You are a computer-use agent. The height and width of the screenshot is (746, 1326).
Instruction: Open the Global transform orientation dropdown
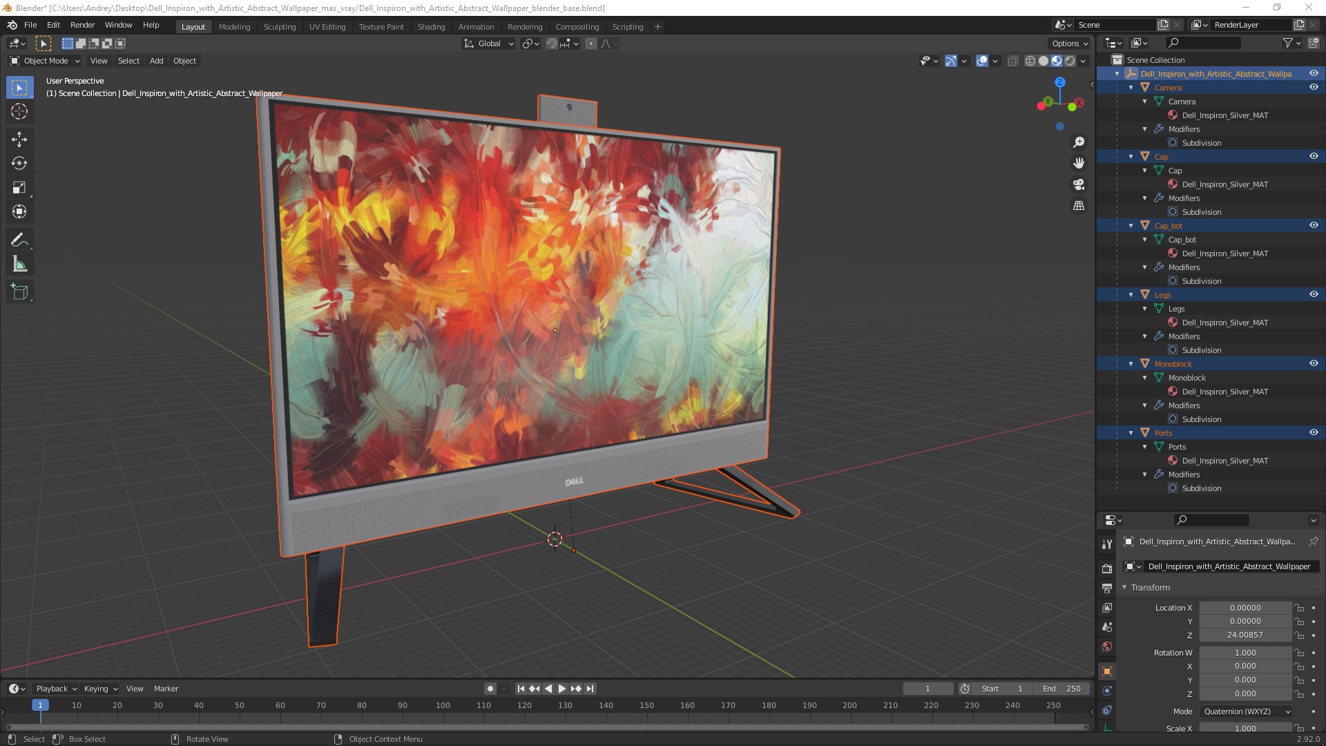(488, 44)
